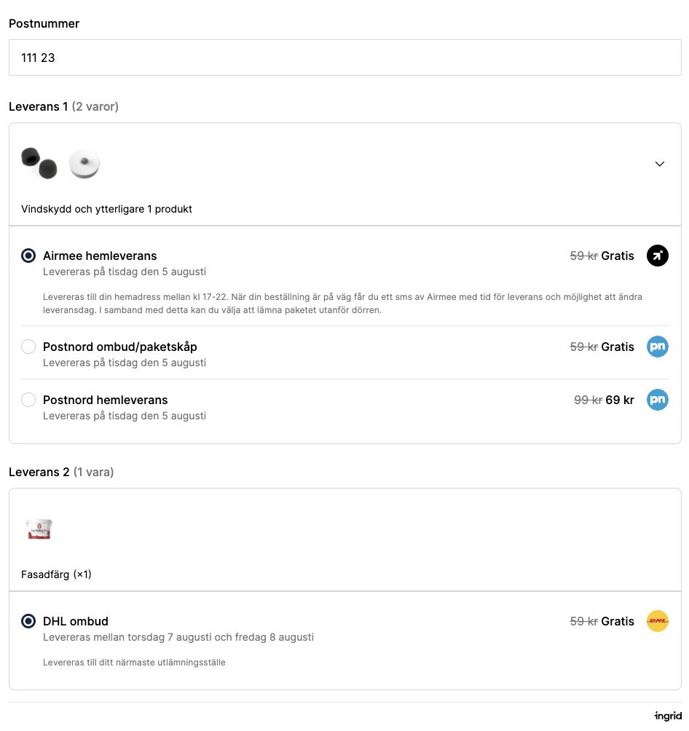Click the Leverans 1 section heading

tap(39, 106)
